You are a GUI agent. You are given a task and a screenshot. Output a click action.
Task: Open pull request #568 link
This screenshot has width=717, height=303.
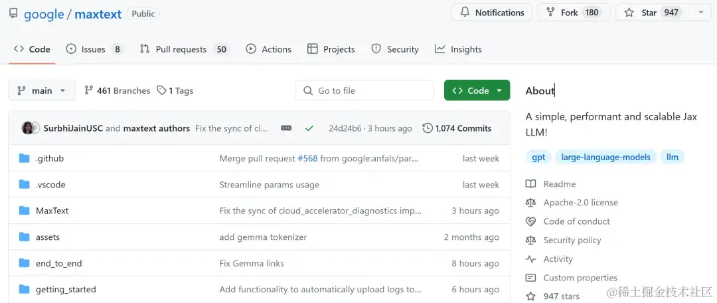tap(307, 159)
